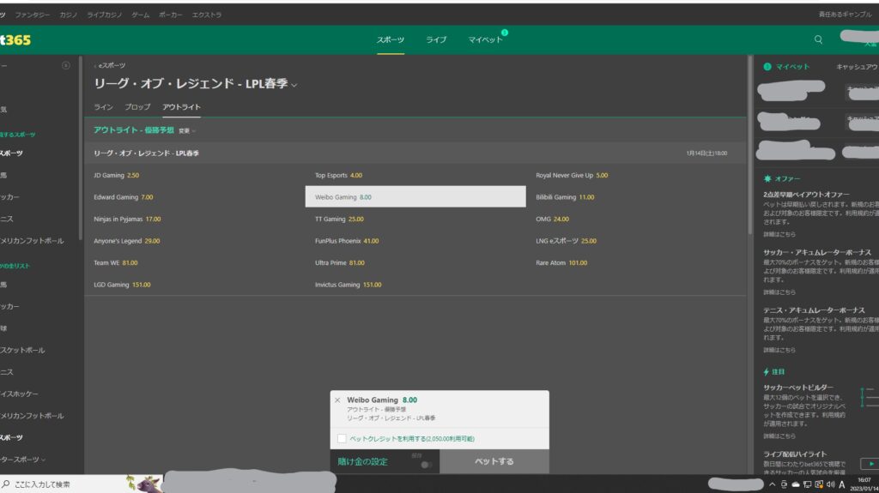
Task: Click the Windows taskbar search box
Action: [63, 484]
